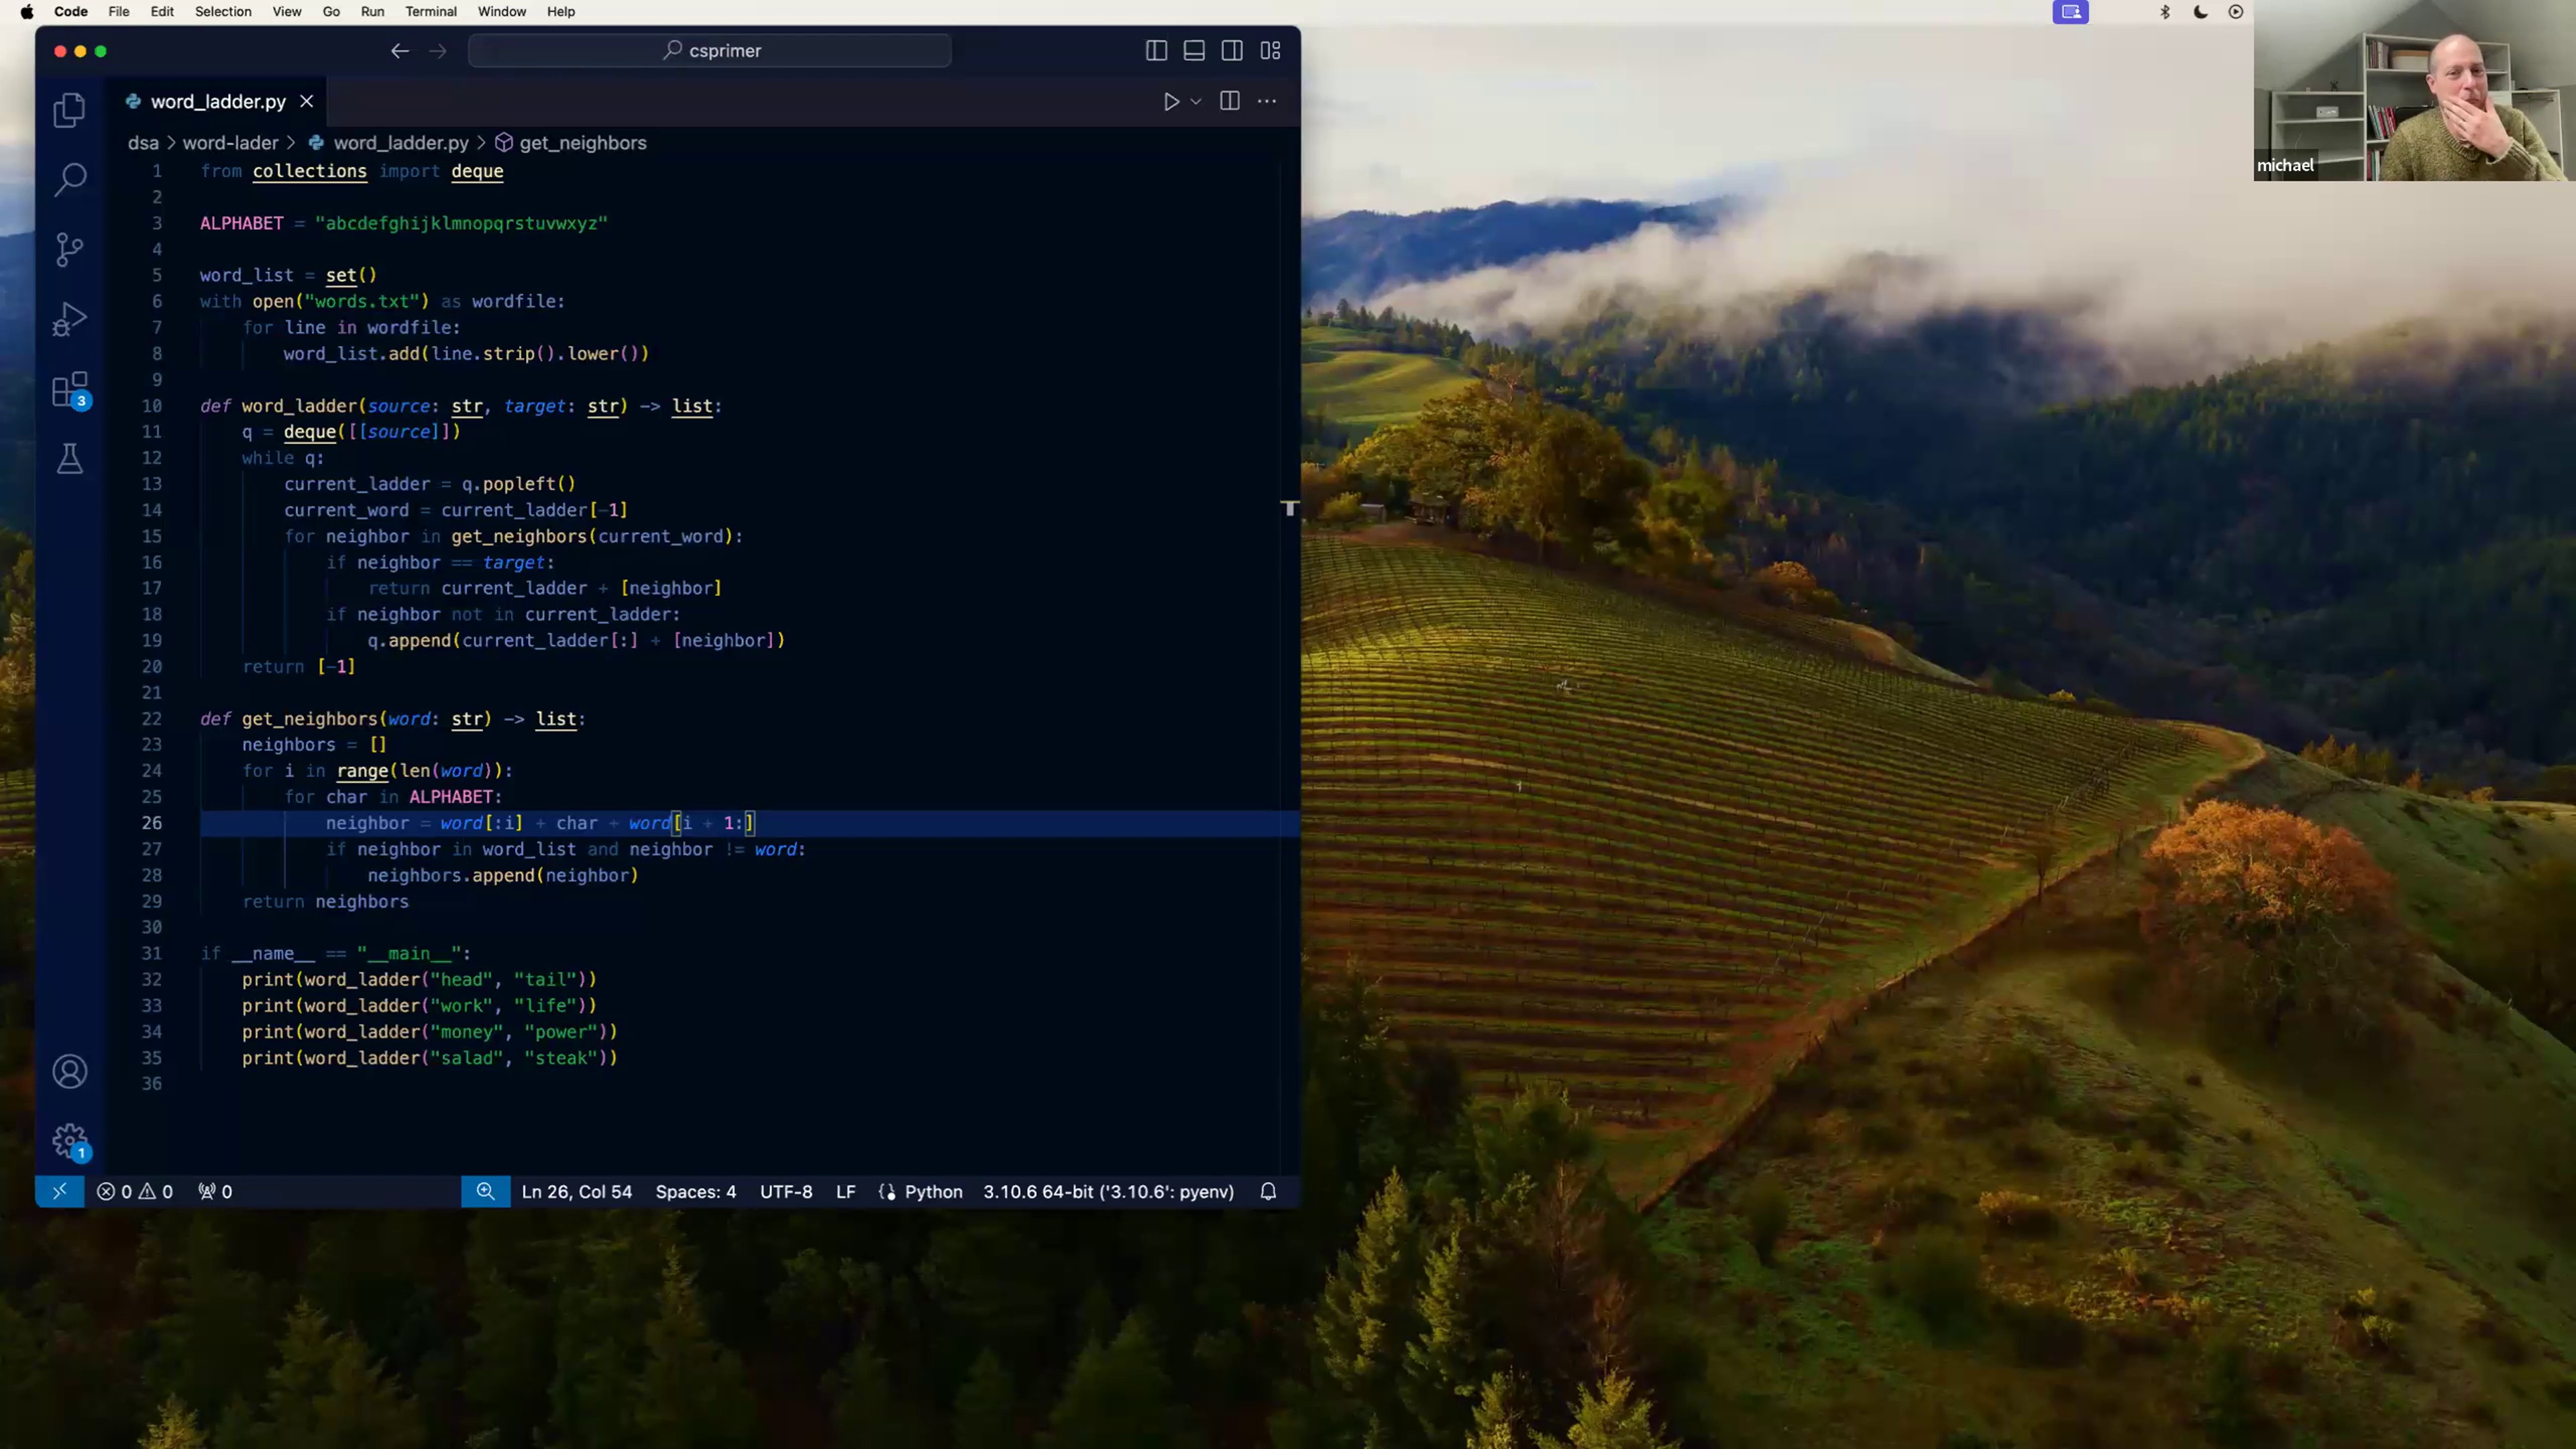The height and width of the screenshot is (1449, 2576).
Task: Open the remote window indicator in status bar
Action: 60,1192
